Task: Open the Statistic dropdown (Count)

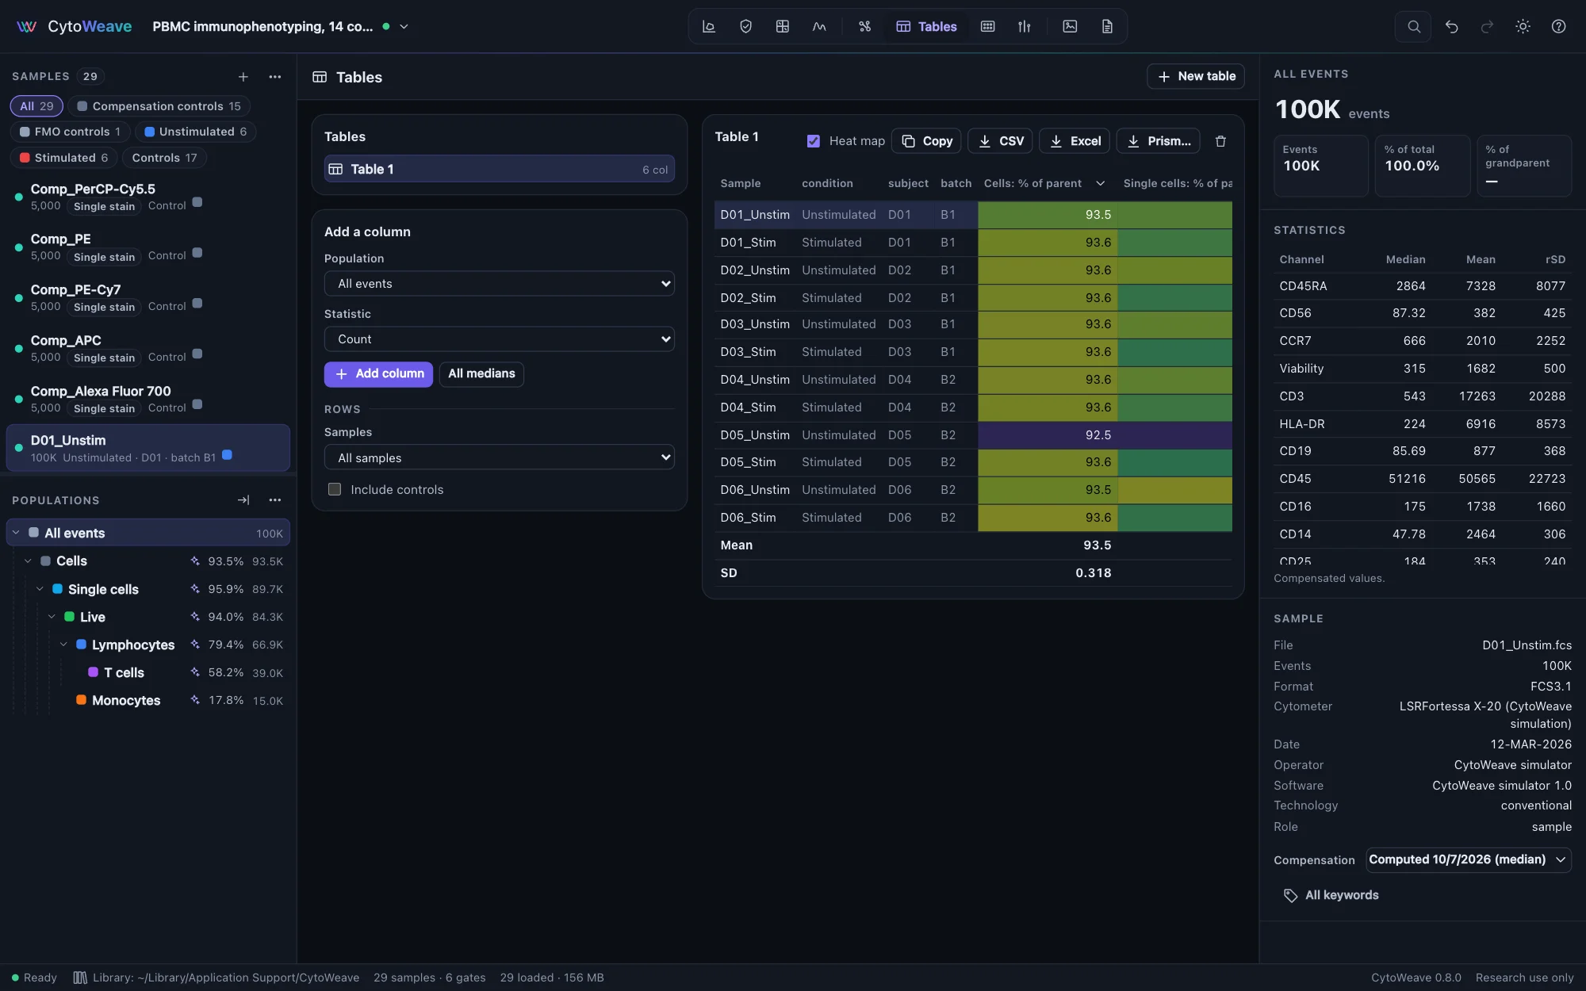Action: pos(499,339)
